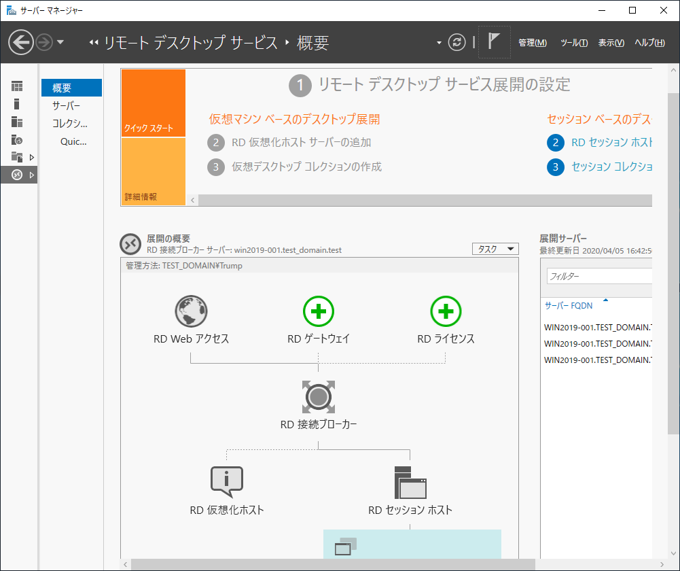The width and height of the screenshot is (680, 571).
Task: Open the navigation history dropdown arrow
Action: click(60, 42)
